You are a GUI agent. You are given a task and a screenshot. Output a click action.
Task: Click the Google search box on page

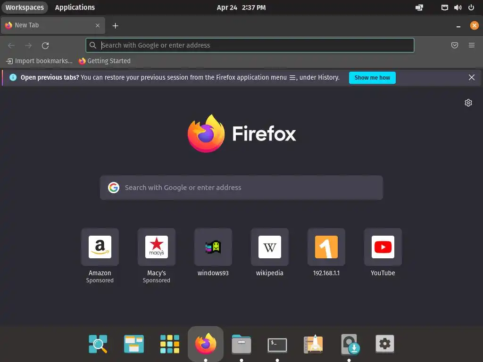[x=241, y=188]
